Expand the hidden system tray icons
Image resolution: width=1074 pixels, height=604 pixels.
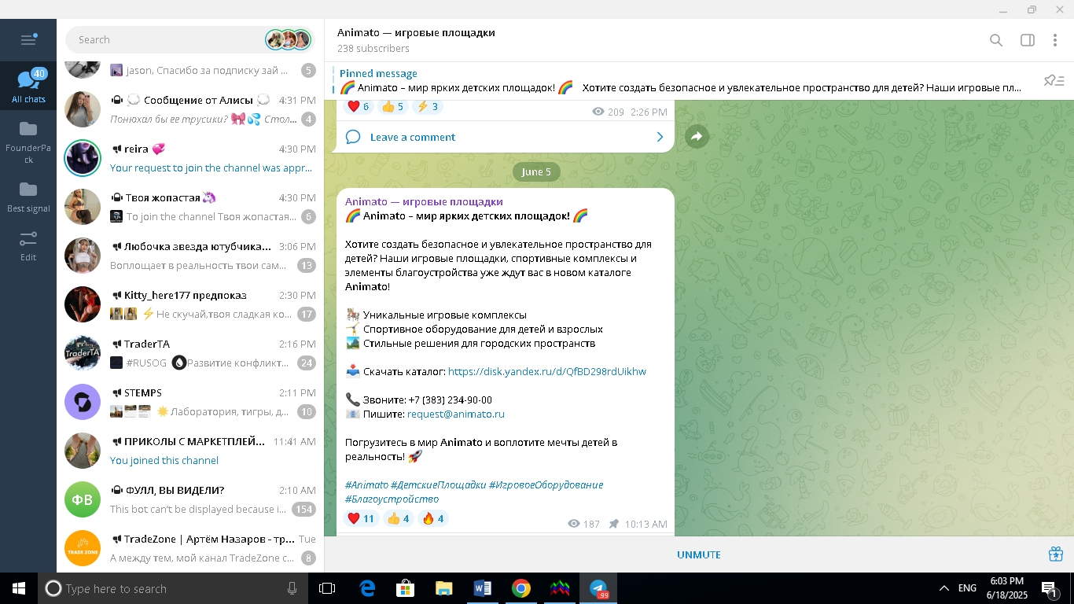tap(943, 588)
